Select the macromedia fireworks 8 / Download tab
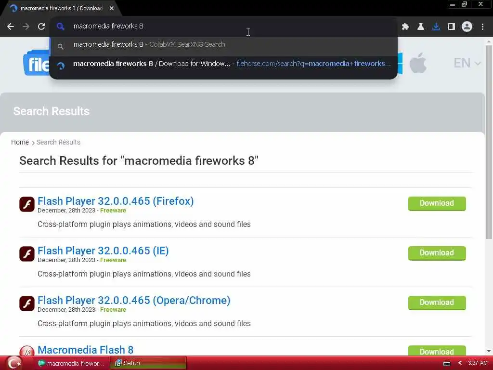493x370 pixels. 61,8
